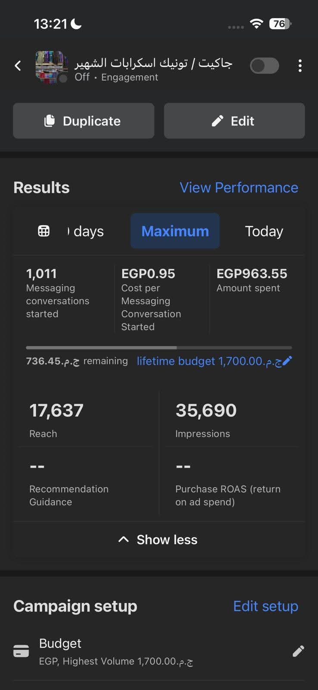Tap the battery indicator in status bar
The height and width of the screenshot is (690, 318).
coord(280,24)
